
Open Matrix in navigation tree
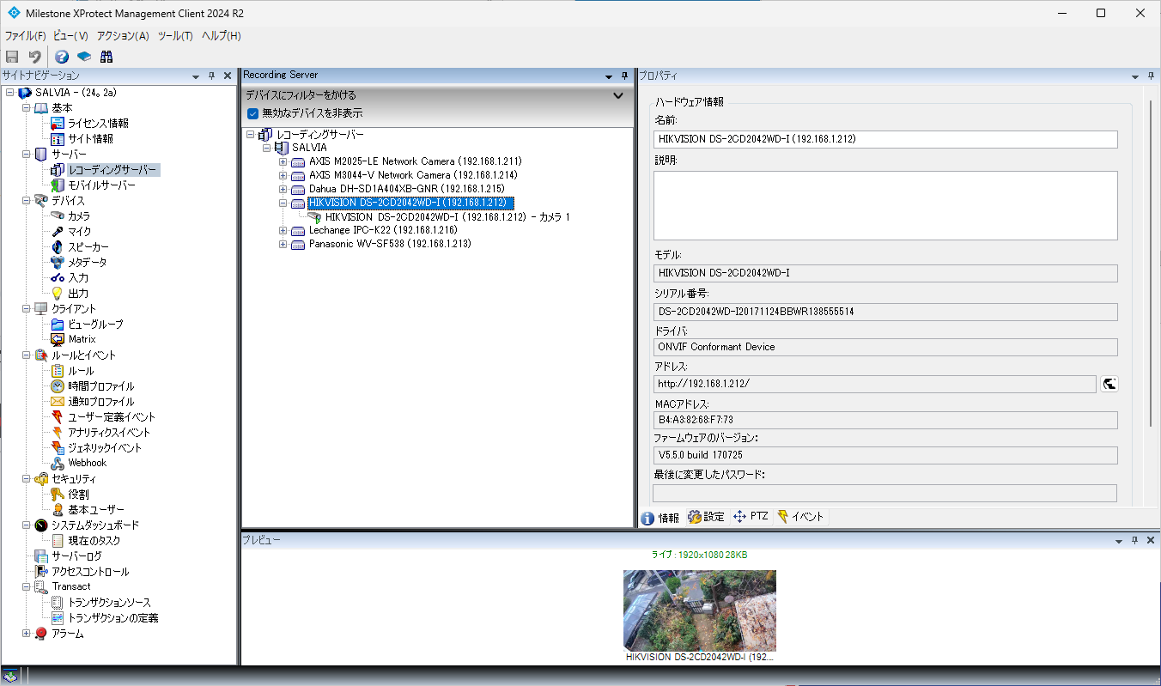(x=82, y=339)
